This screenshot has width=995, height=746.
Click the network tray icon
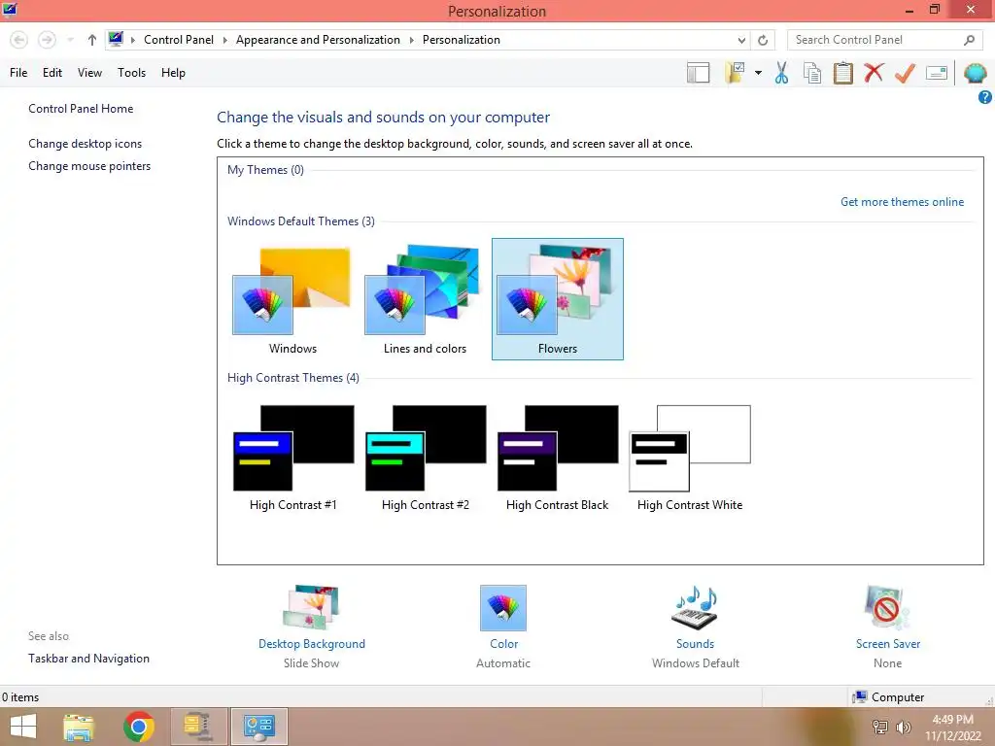click(x=880, y=727)
